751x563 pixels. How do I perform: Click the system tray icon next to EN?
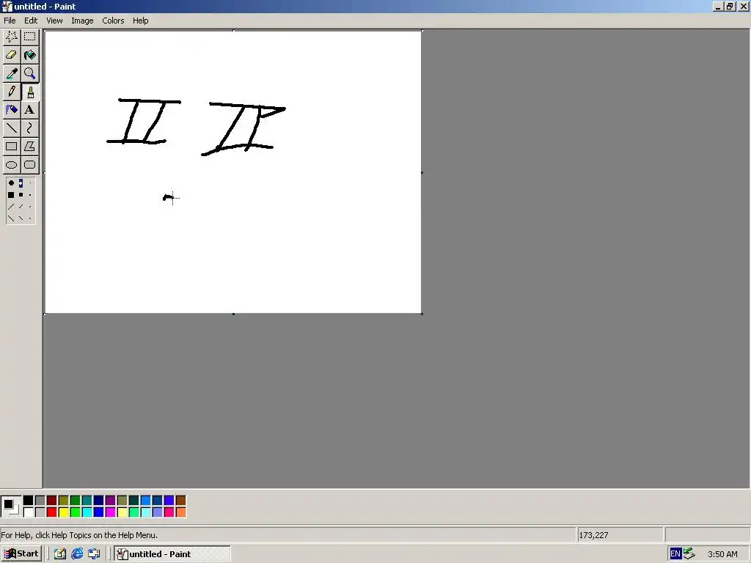[689, 554]
